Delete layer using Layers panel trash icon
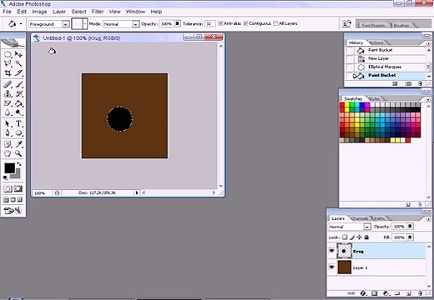This screenshot has width=434, height=300. (x=420, y=293)
